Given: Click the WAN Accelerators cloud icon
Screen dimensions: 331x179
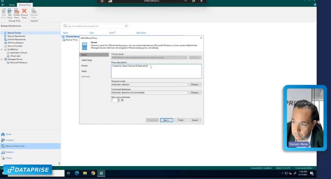Looking at the screenshot, I should [6, 43].
